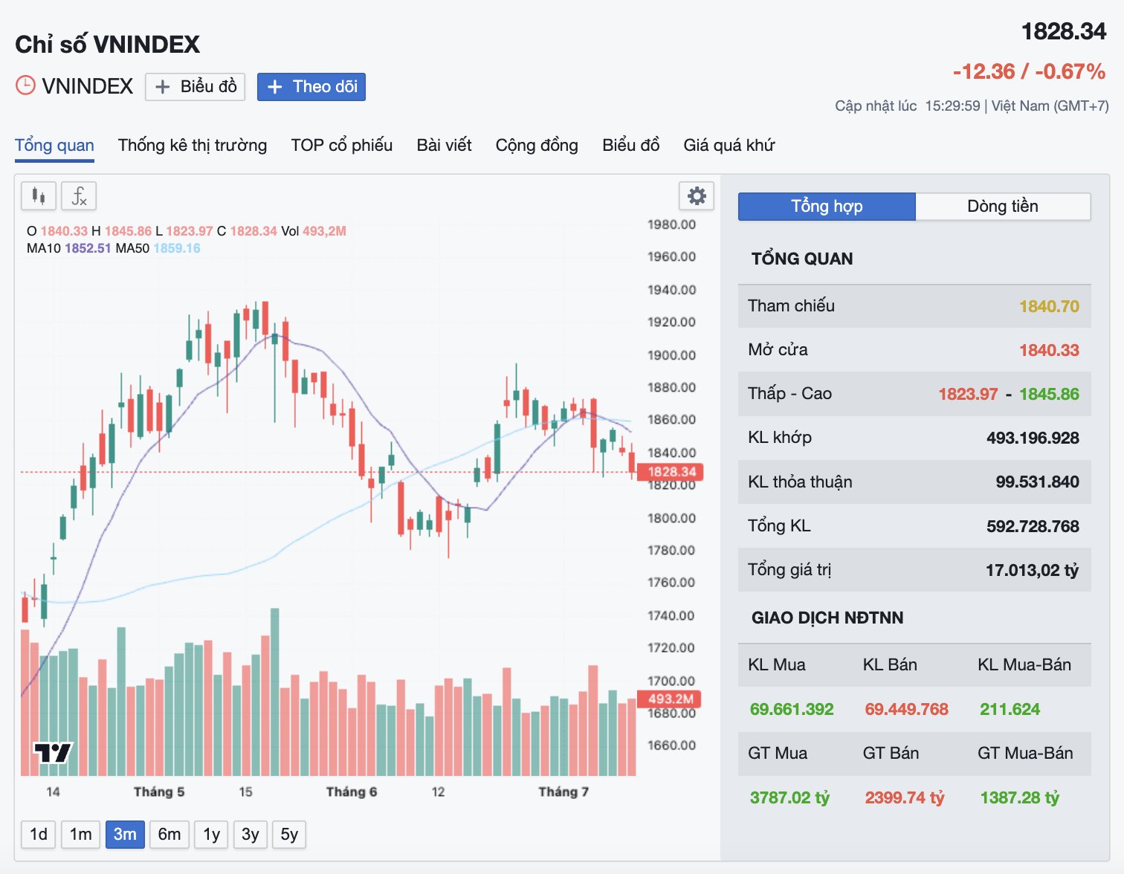Click the plus icon on Theo dõi button
1124x874 pixels.
click(x=274, y=87)
